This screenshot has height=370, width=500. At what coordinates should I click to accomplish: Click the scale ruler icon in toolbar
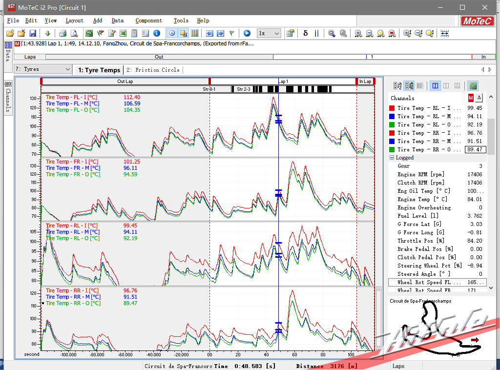point(445,33)
